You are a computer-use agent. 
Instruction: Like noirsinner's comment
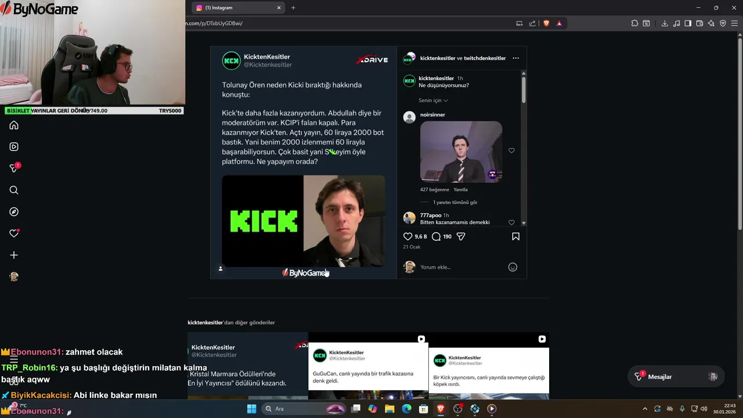pyautogui.click(x=511, y=150)
